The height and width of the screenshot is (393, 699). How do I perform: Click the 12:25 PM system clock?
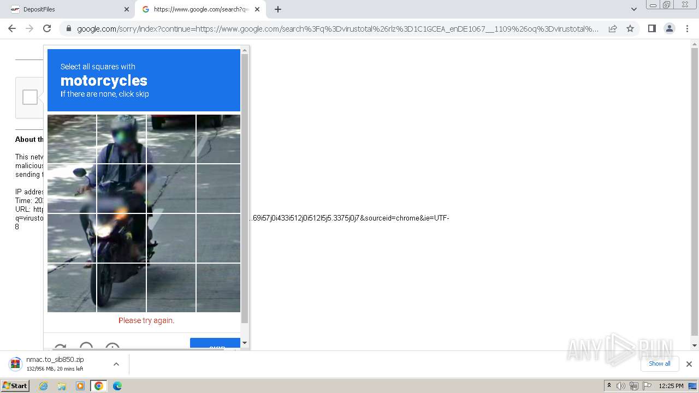point(671,386)
